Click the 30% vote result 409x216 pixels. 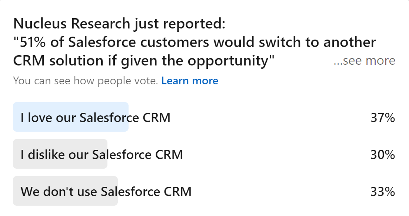click(383, 155)
